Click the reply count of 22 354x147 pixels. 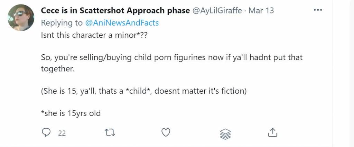(x=62, y=132)
